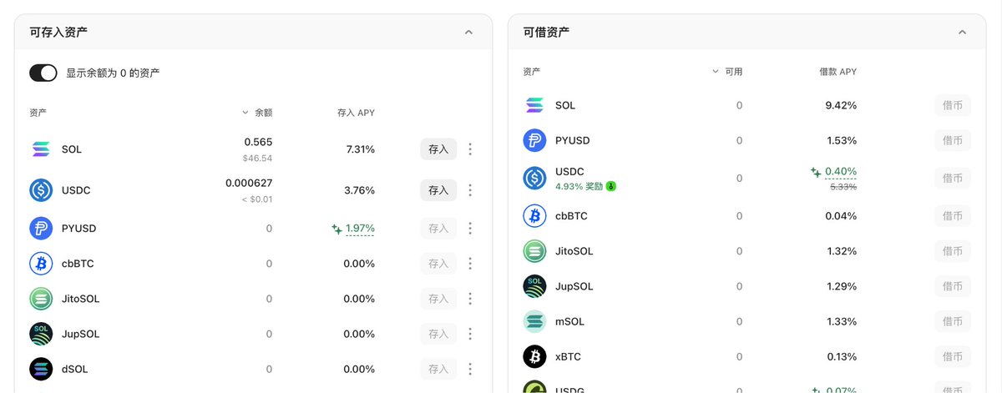This screenshot has height=393, width=1002.
Task: Toggle 显示余额为 0 的资产 switch
Action: (43, 73)
